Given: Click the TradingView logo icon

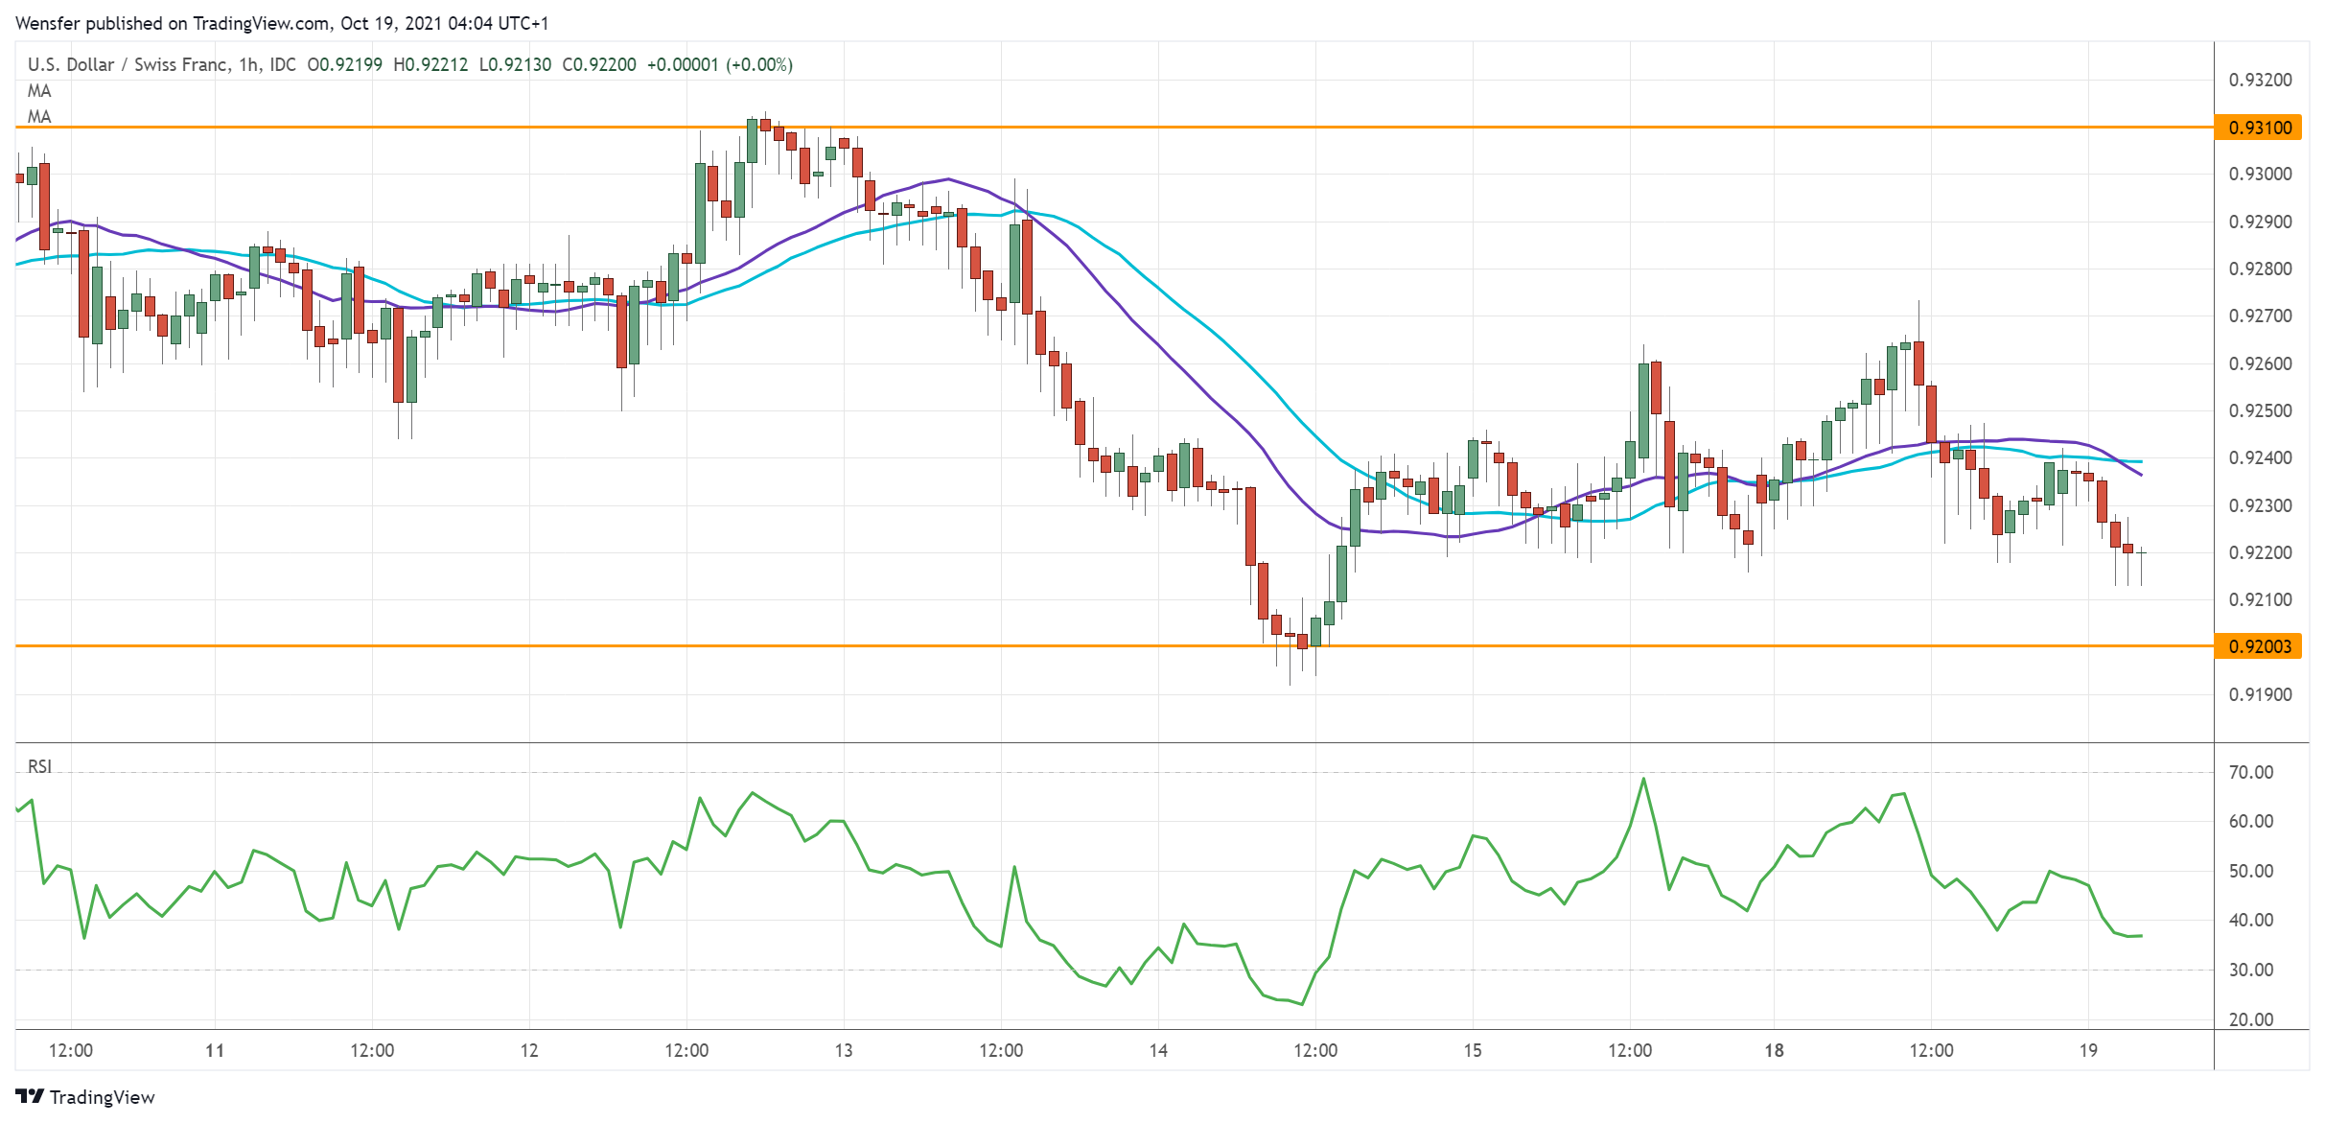Looking at the screenshot, I should [30, 1096].
